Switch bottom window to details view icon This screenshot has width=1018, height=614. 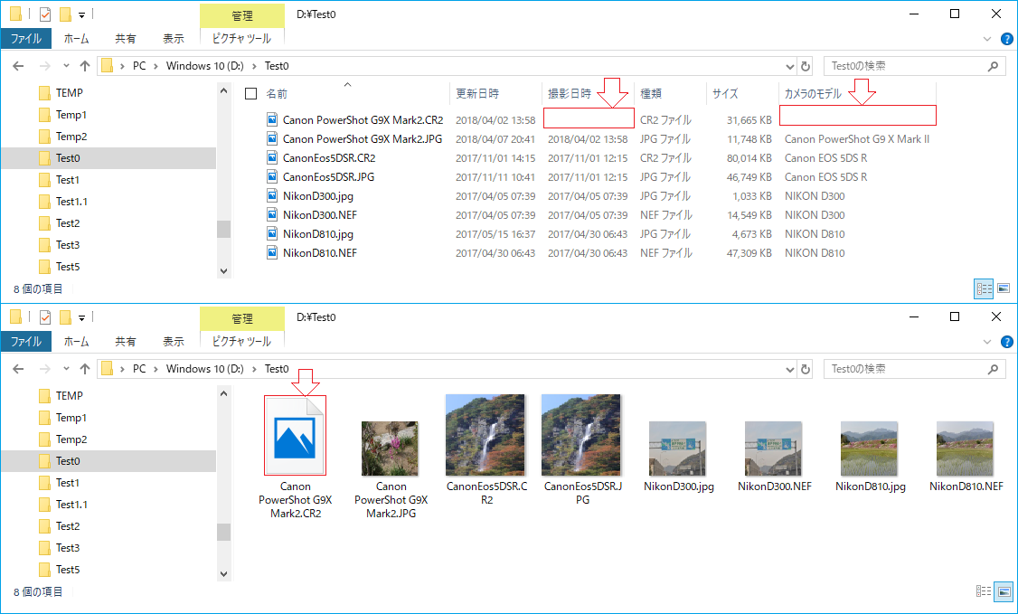click(x=984, y=591)
